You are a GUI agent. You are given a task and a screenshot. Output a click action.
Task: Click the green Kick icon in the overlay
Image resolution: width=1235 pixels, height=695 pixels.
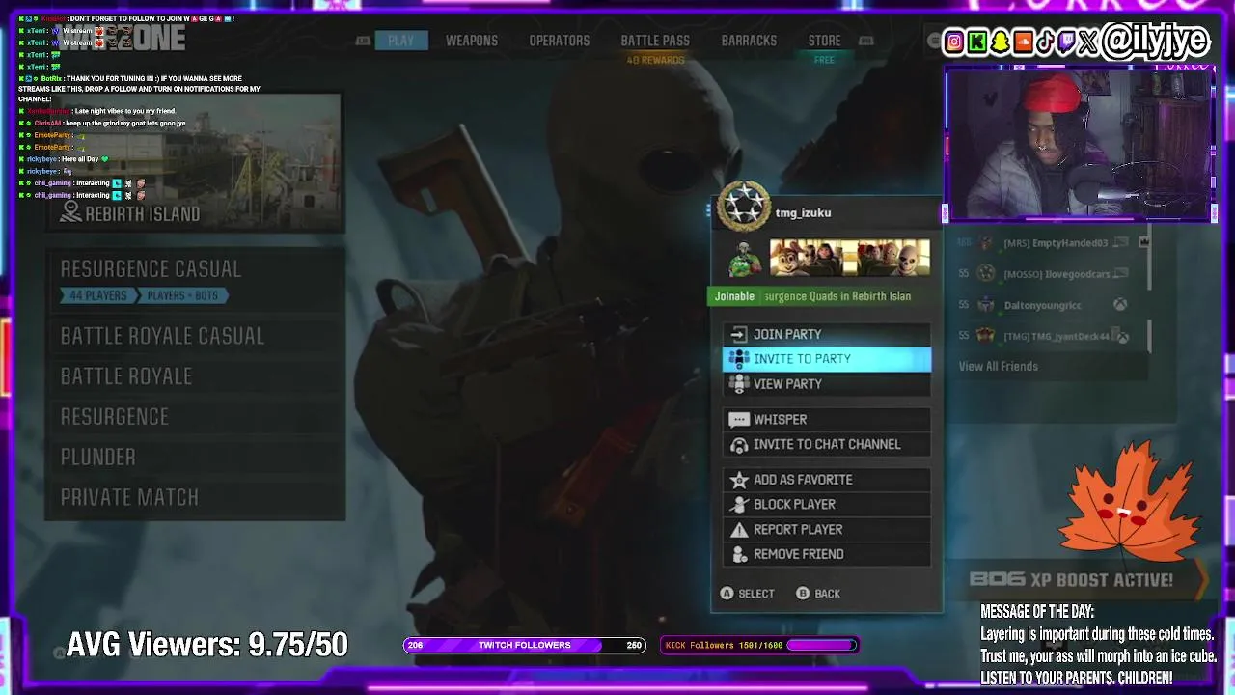pos(977,42)
